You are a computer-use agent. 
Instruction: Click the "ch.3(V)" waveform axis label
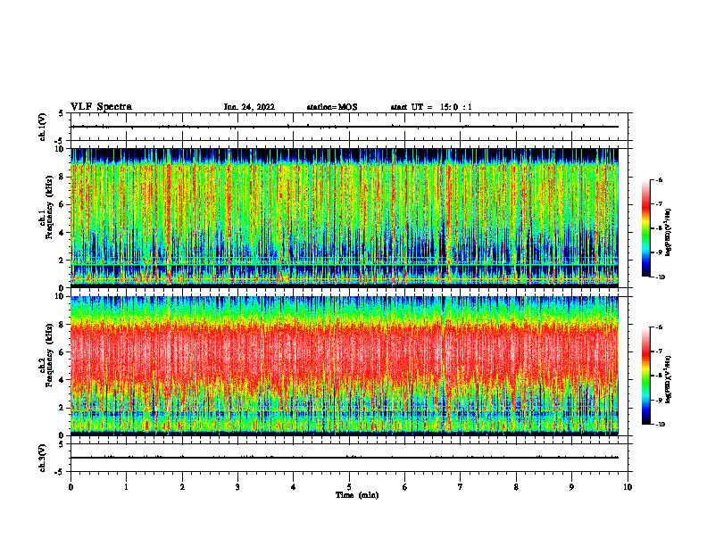tap(43, 458)
